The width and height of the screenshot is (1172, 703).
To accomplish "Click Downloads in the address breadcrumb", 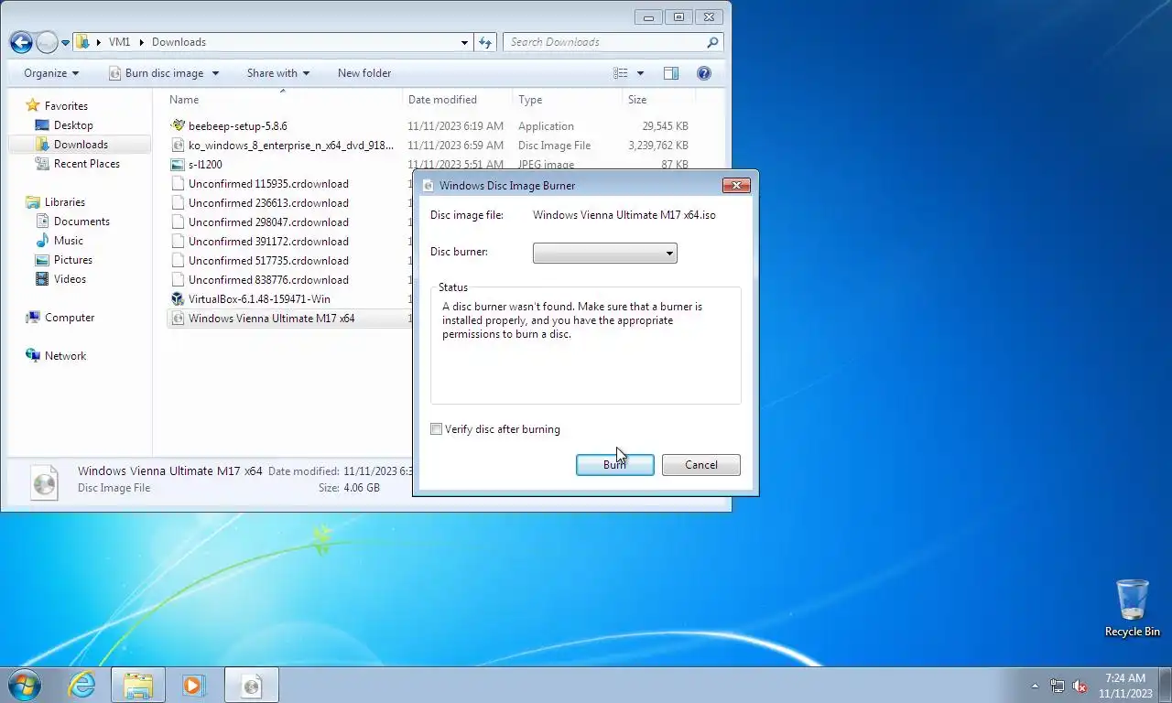I will pyautogui.click(x=179, y=42).
